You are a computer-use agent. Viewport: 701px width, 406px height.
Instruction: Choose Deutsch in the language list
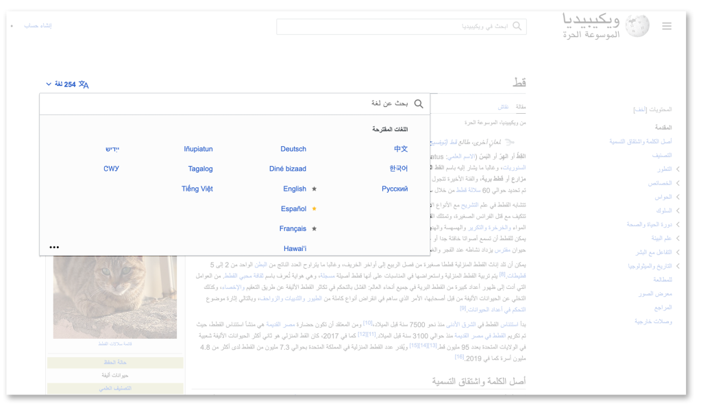293,149
